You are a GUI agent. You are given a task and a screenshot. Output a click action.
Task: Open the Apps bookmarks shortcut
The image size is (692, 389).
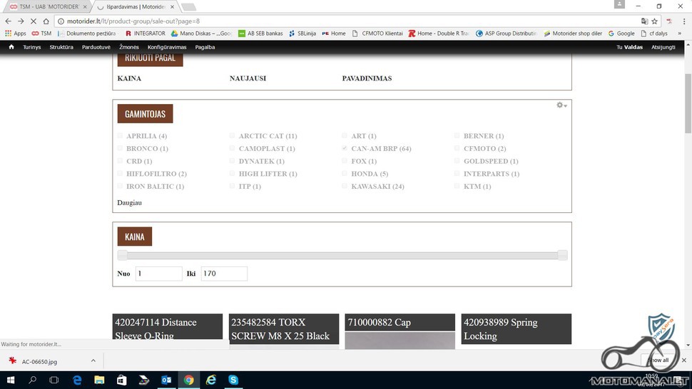[16, 33]
